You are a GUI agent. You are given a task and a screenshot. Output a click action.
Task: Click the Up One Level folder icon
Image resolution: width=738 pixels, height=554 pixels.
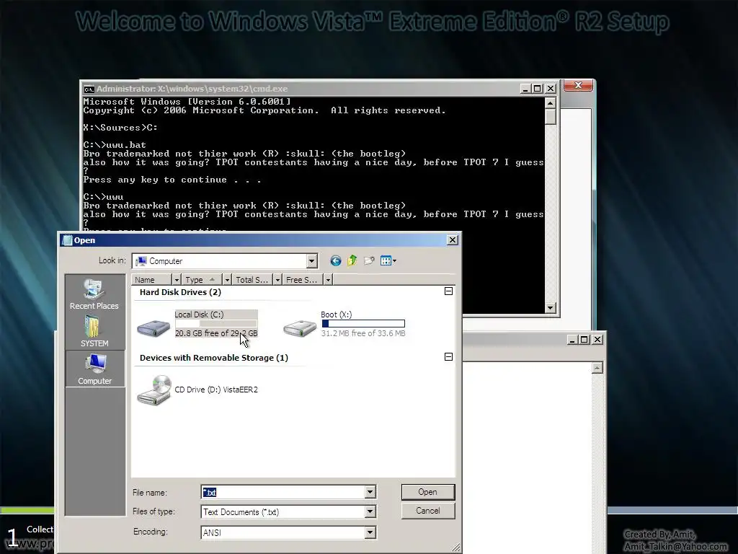(352, 260)
